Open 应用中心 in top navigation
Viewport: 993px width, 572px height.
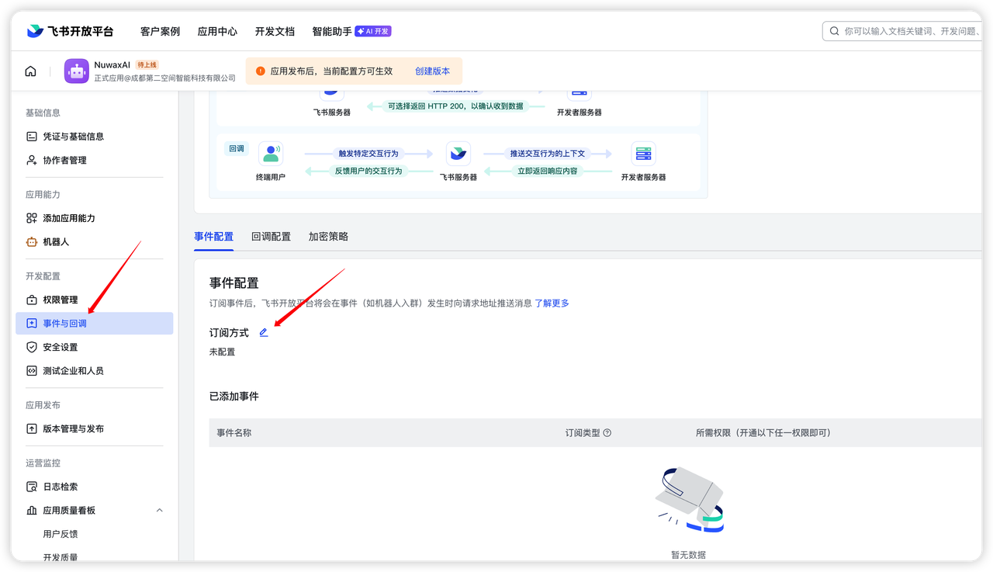tap(217, 31)
